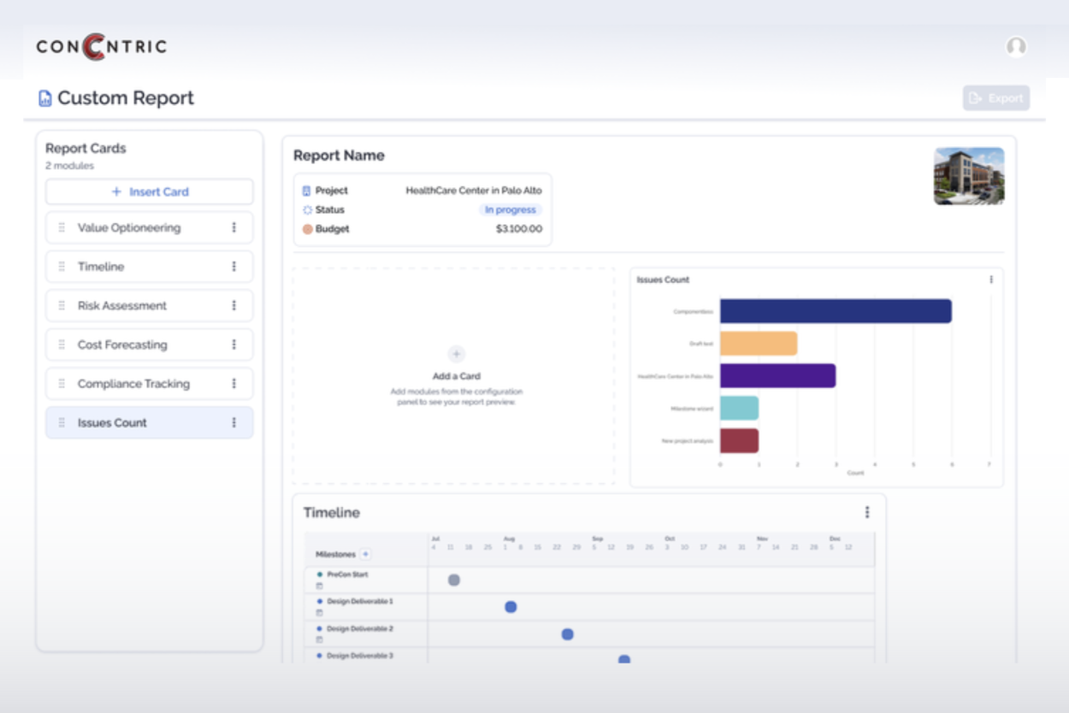This screenshot has width=1069, height=713.
Task: Open the Timeline panel three-dot menu
Action: tap(867, 512)
